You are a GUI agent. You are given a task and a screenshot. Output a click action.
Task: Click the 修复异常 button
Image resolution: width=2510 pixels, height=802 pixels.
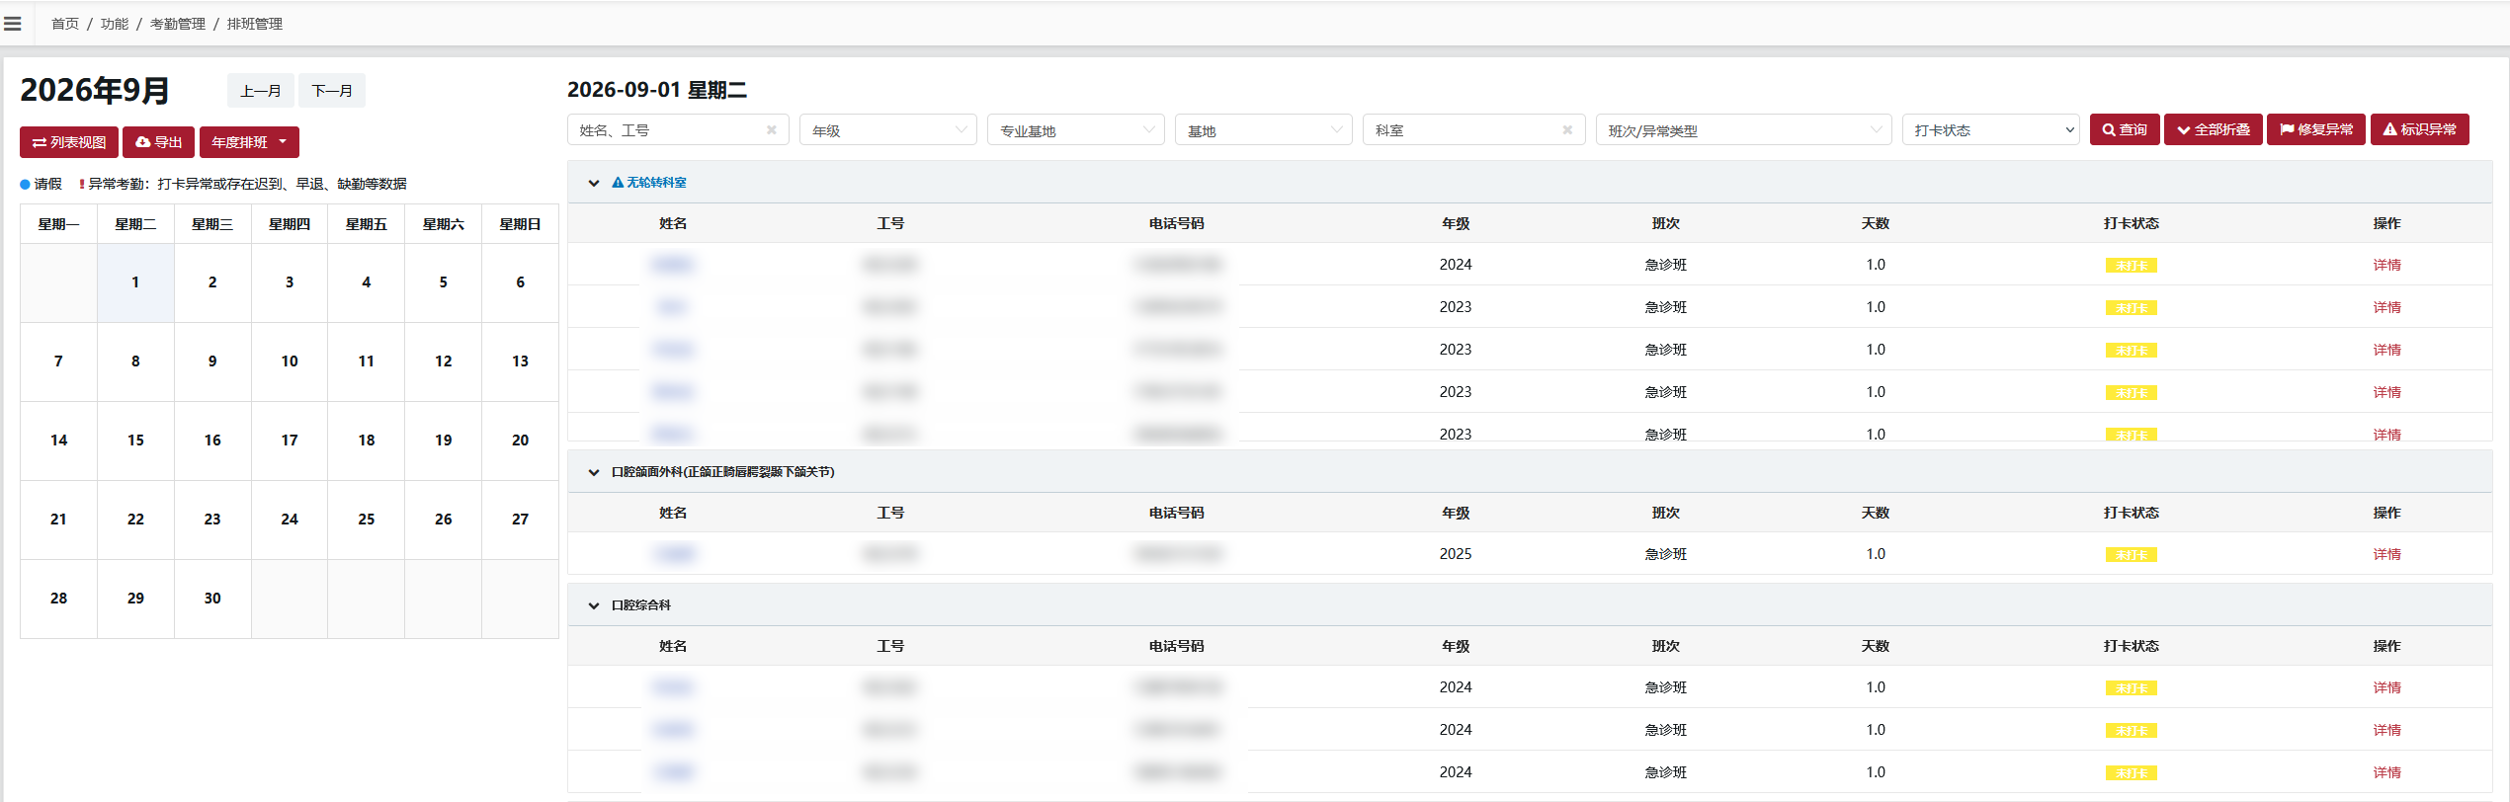(x=2316, y=129)
